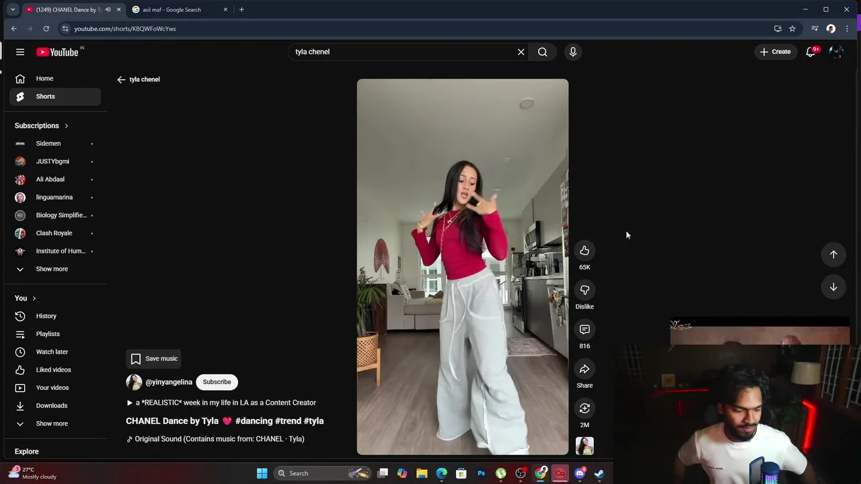Open the Biology Simplified channel

[x=55, y=215]
